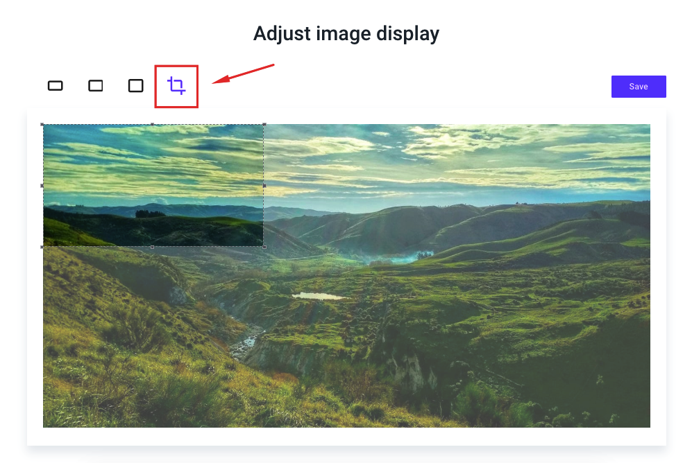Click the left-middle crop edge handle
Screen dimensions: 692x463
pyautogui.click(x=42, y=186)
